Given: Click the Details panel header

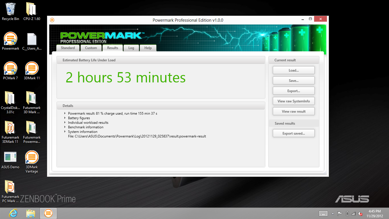Looking at the screenshot, I should [x=161, y=106].
